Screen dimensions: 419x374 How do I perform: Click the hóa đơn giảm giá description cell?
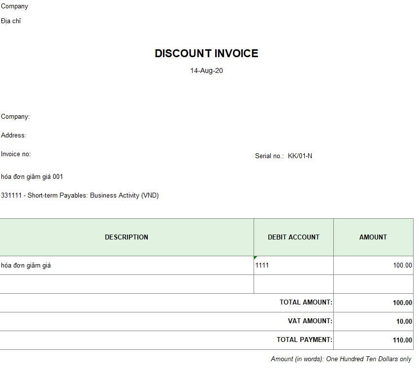[x=26, y=266]
